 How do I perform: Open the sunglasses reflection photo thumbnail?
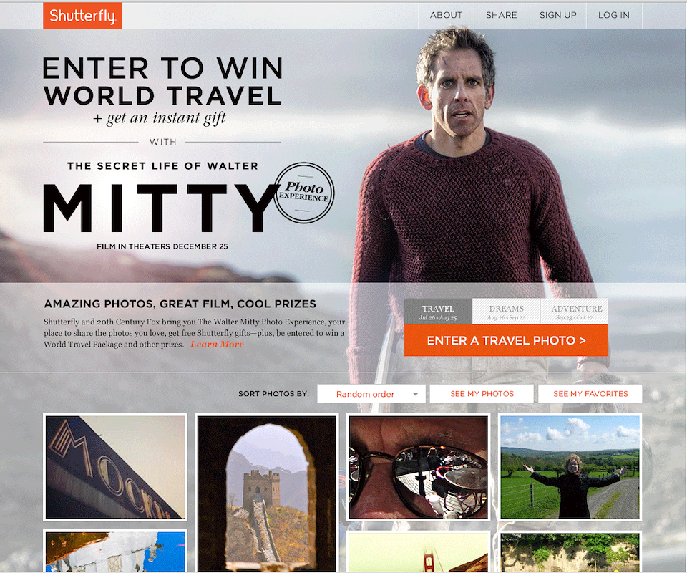(x=419, y=467)
